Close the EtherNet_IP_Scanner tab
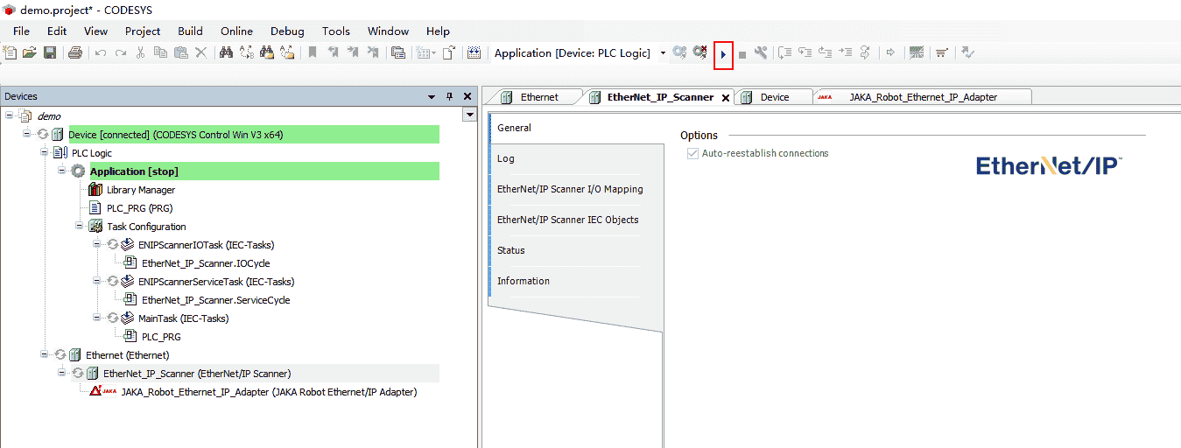The width and height of the screenshot is (1181, 448). [725, 98]
